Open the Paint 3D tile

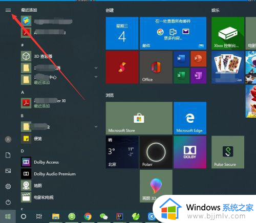[x=156, y=186]
